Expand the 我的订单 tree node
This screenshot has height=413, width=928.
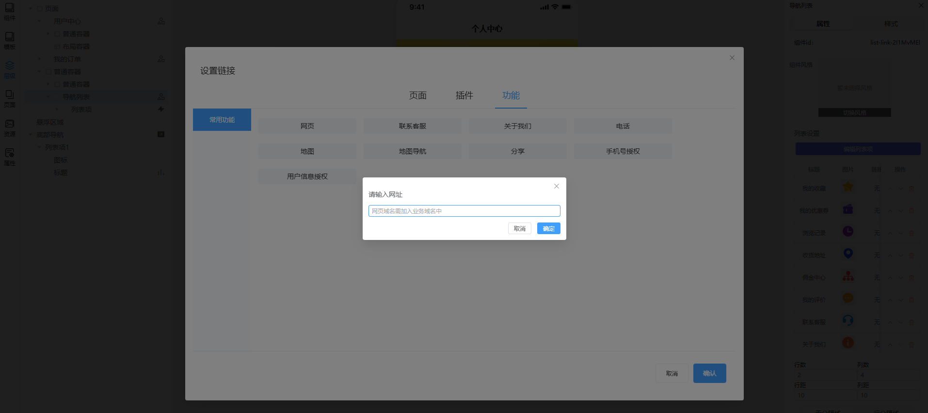pos(39,59)
